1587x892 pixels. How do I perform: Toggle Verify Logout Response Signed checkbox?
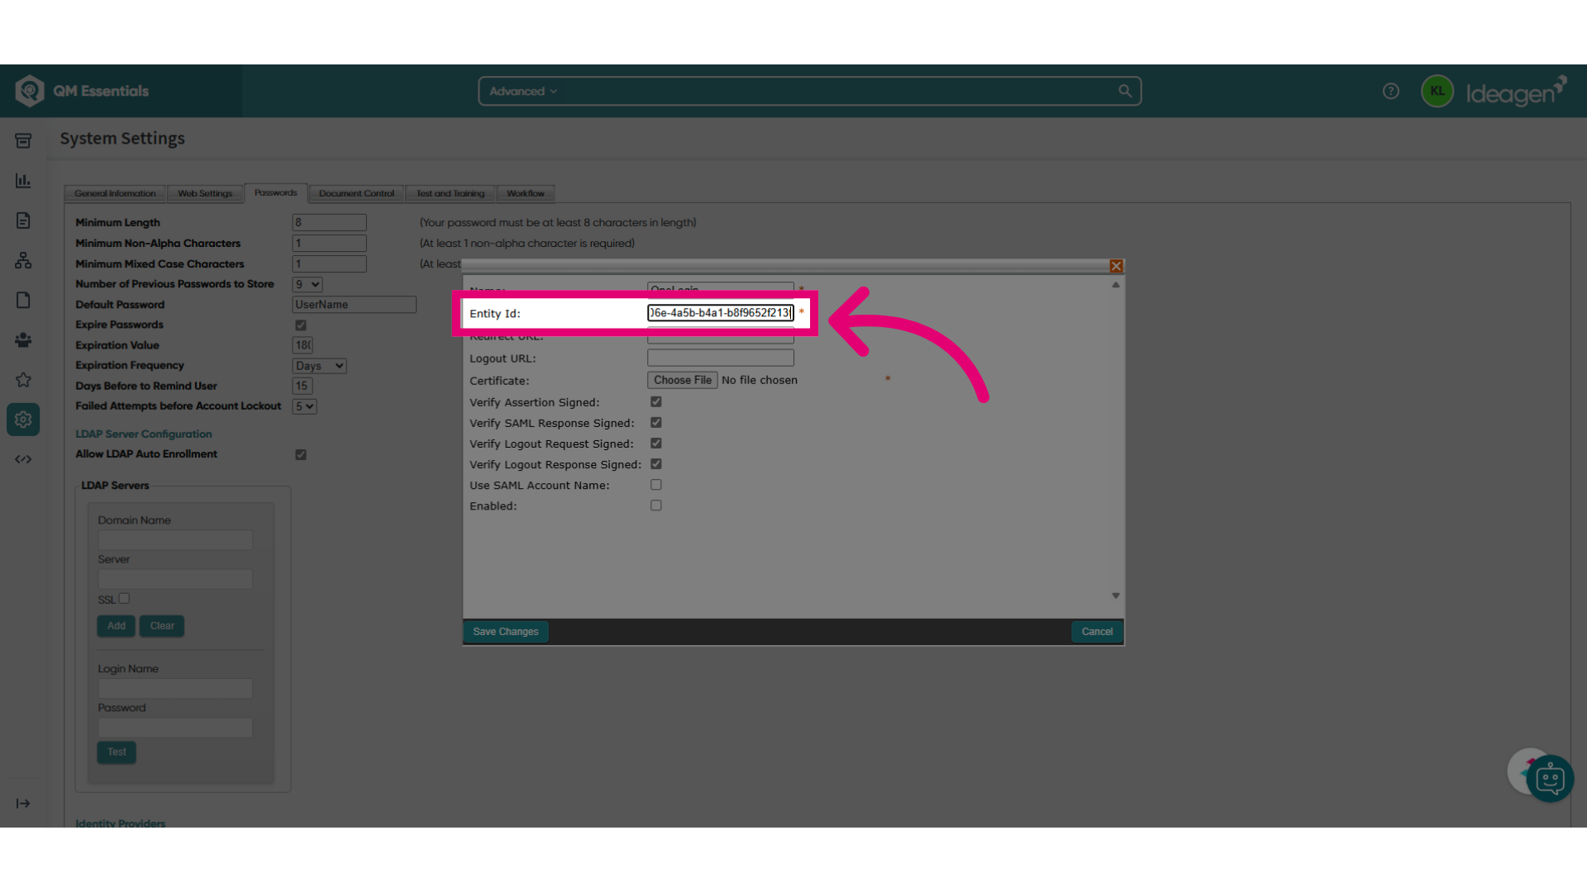[x=656, y=464]
